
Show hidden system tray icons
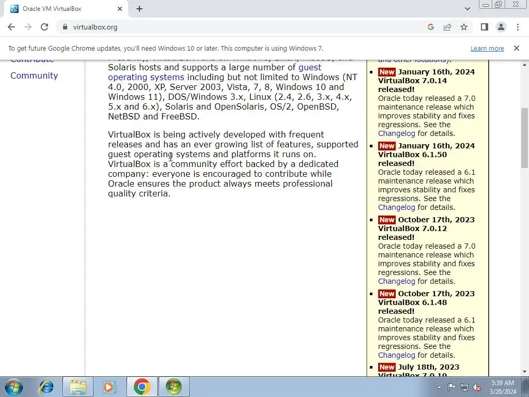pos(439,387)
